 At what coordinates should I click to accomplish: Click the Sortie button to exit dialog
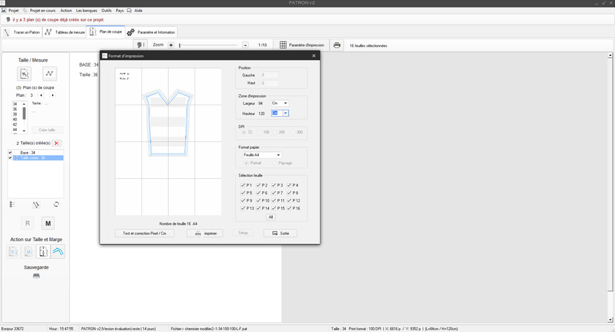[x=281, y=233]
